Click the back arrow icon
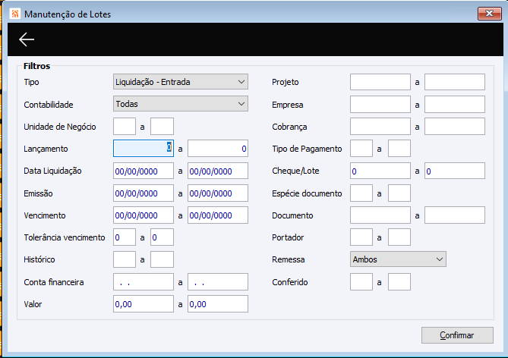Image resolution: width=508 pixels, height=358 pixels. 27,39
